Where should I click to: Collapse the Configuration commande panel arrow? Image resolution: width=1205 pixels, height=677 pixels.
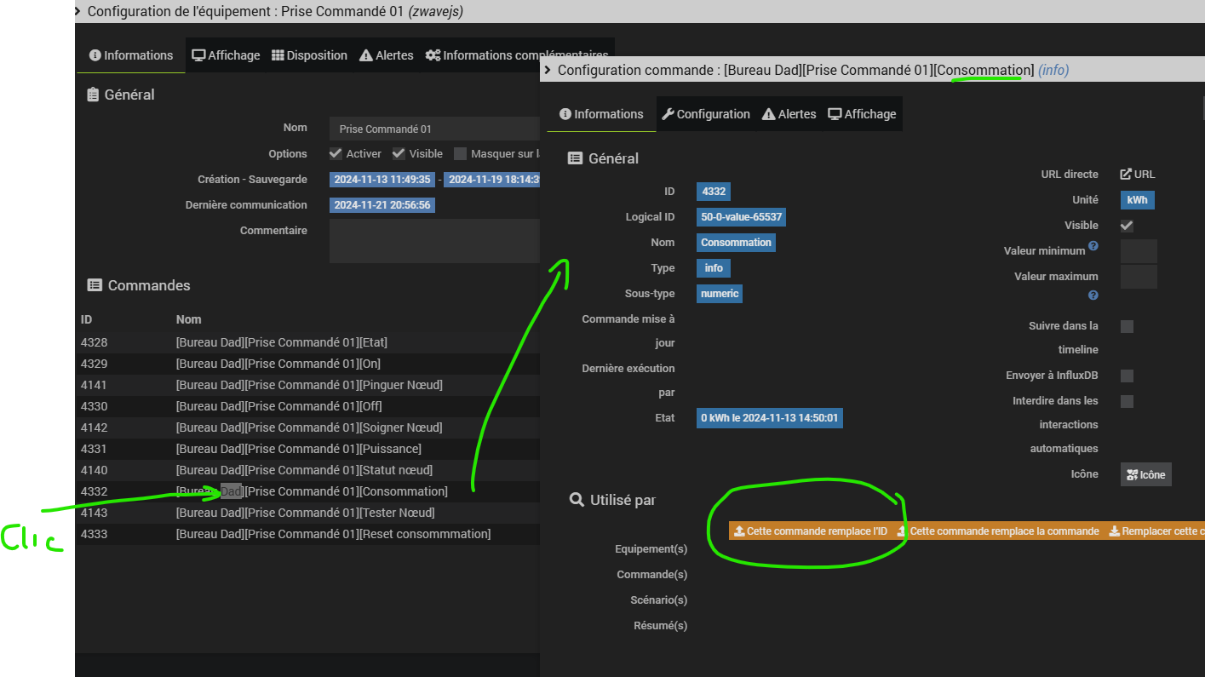tap(548, 71)
